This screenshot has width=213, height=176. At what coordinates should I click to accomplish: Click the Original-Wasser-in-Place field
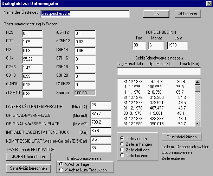click(x=101, y=122)
